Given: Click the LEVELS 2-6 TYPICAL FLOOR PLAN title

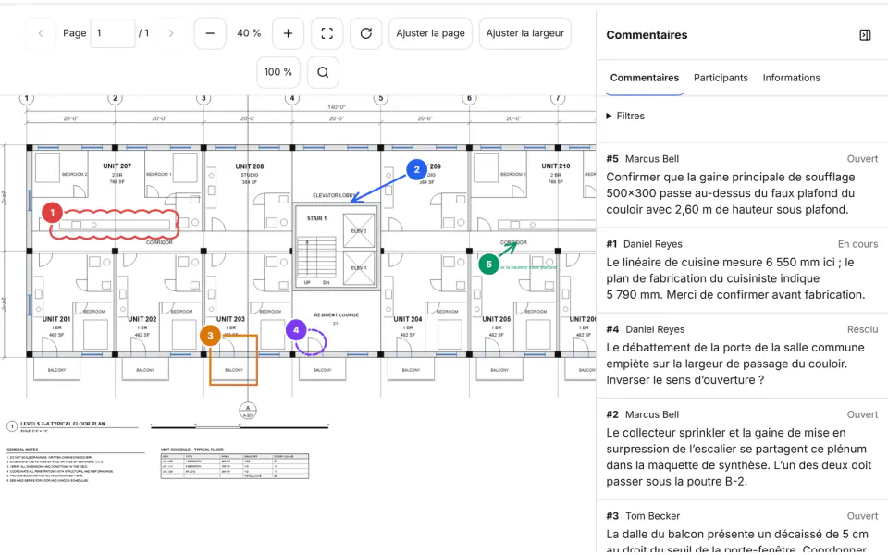Looking at the screenshot, I should pyautogui.click(x=63, y=424).
